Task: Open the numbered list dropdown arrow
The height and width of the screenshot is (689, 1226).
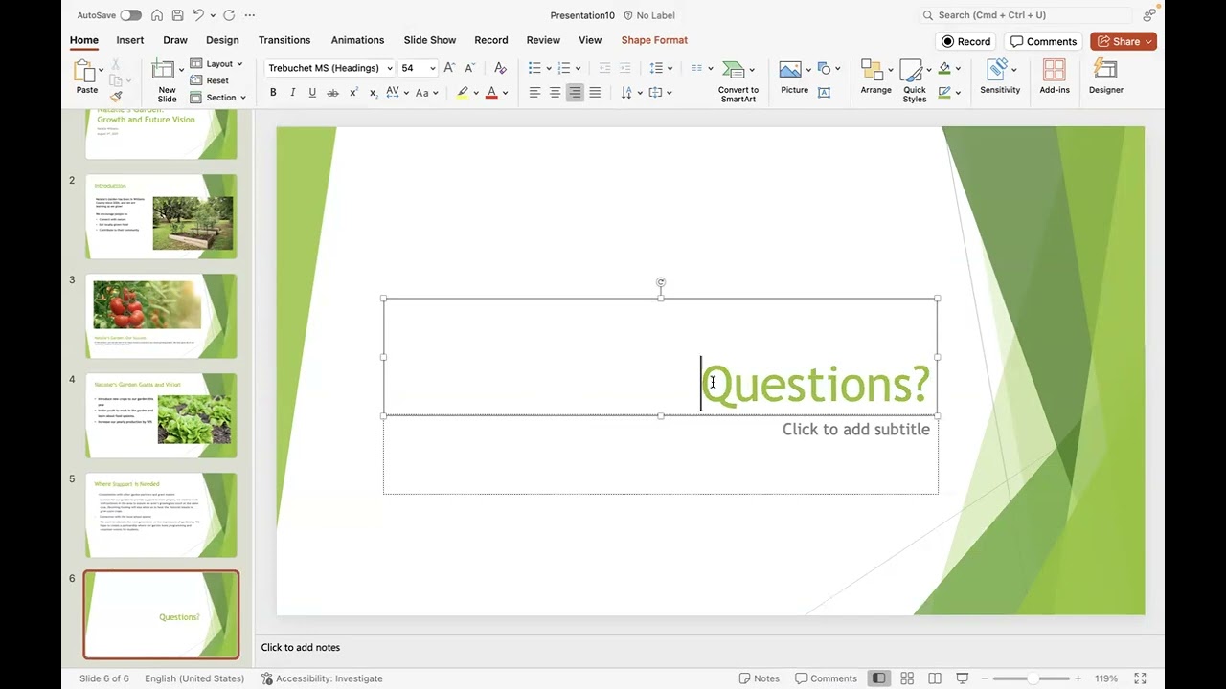Action: click(x=578, y=68)
